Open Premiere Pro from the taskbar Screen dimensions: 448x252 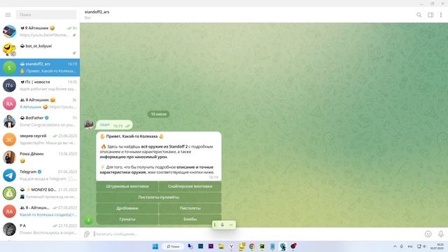tap(211, 246)
